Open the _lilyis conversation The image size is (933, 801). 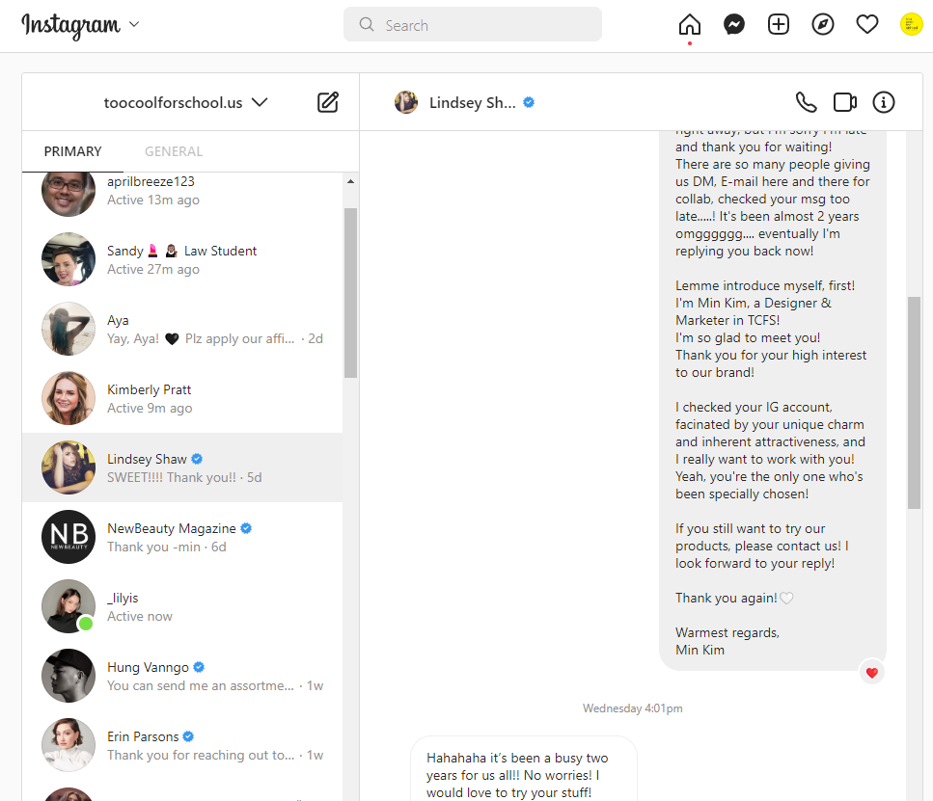[x=182, y=606]
